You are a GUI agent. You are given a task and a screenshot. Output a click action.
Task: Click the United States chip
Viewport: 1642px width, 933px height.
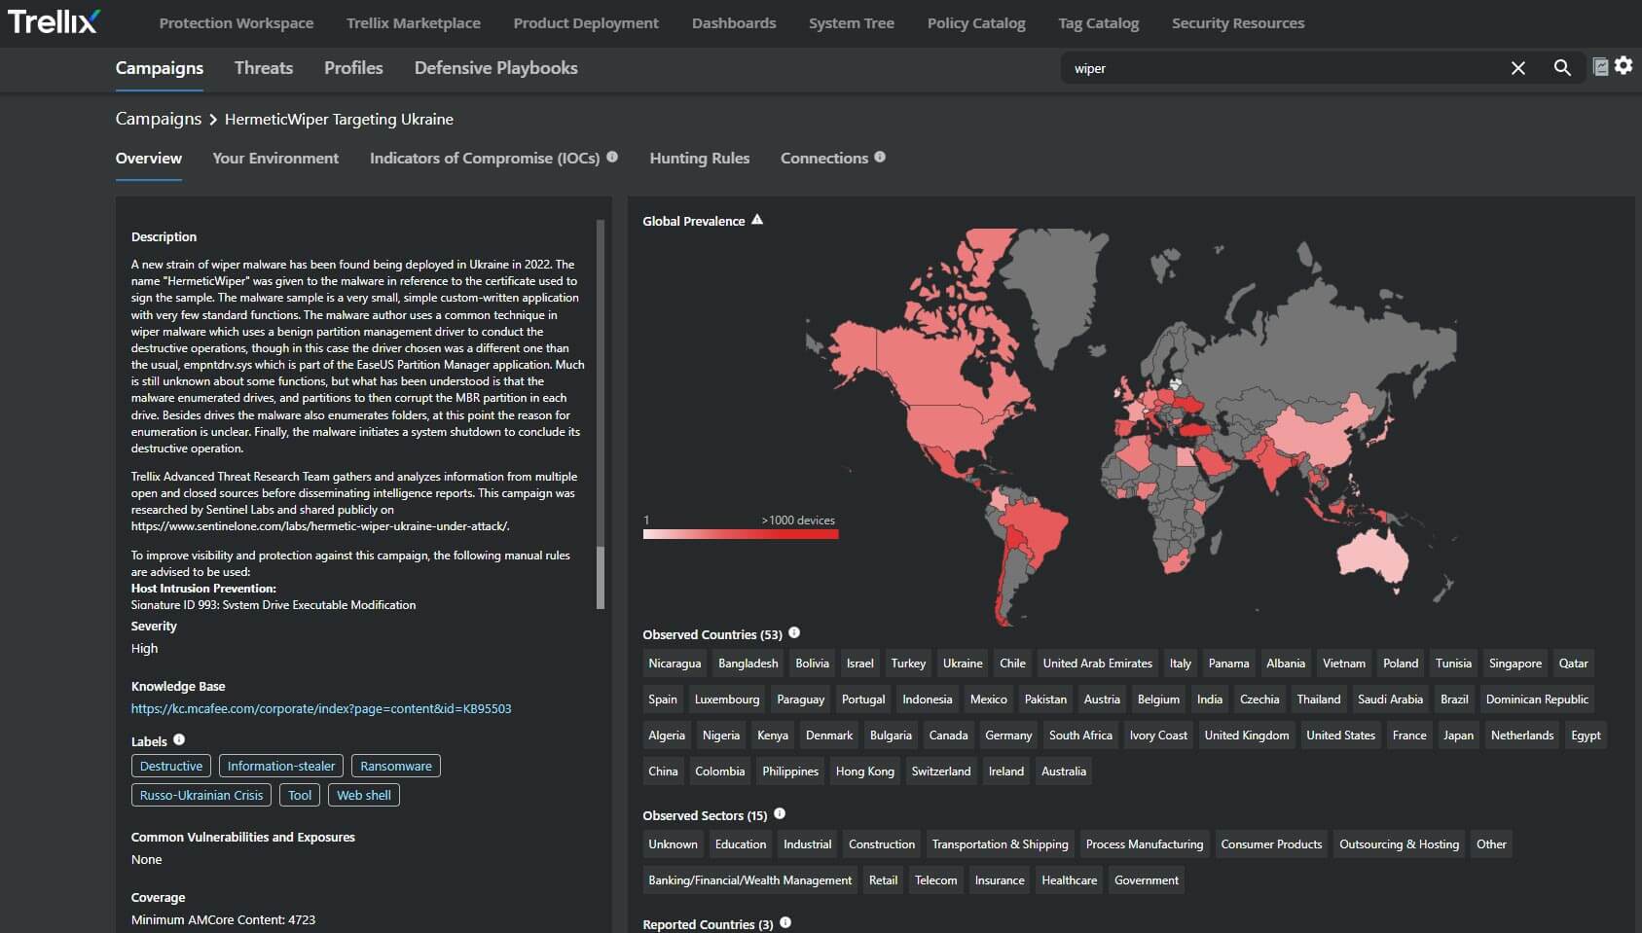pyautogui.click(x=1340, y=736)
